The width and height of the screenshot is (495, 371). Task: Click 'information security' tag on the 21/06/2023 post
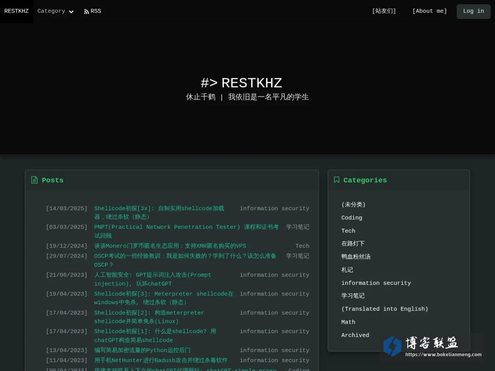[x=275, y=275]
